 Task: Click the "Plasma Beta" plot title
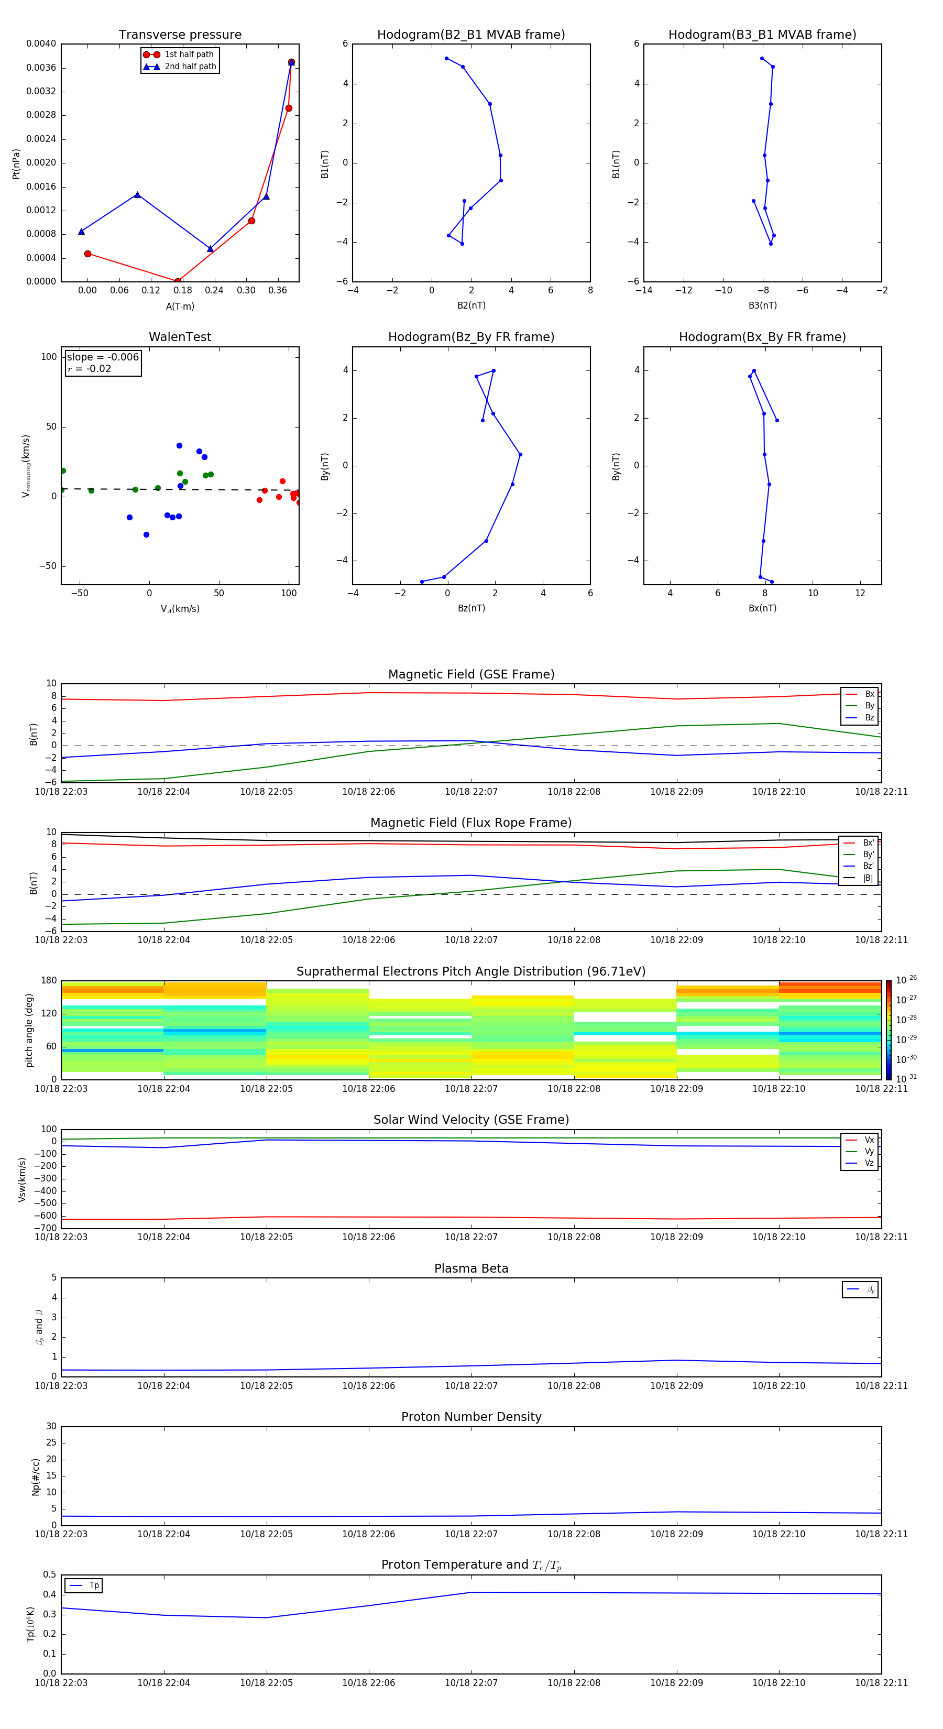point(471,1268)
